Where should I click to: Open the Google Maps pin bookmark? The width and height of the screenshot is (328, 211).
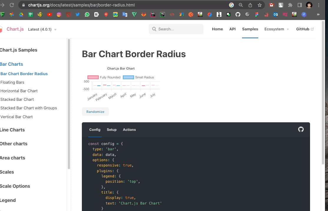(x=106, y=14)
